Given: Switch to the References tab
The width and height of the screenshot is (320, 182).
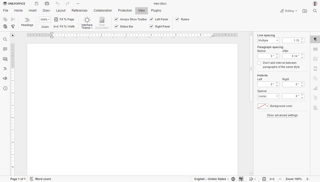Looking at the screenshot, I should point(79,11).
